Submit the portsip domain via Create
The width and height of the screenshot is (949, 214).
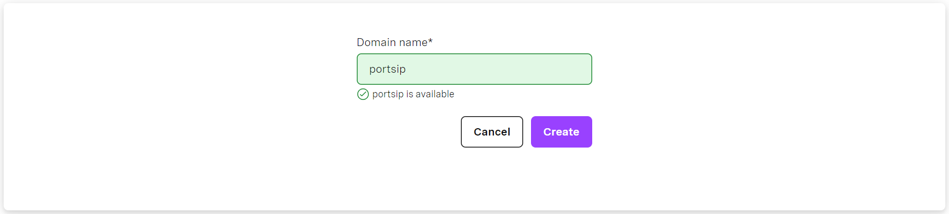[x=561, y=132]
